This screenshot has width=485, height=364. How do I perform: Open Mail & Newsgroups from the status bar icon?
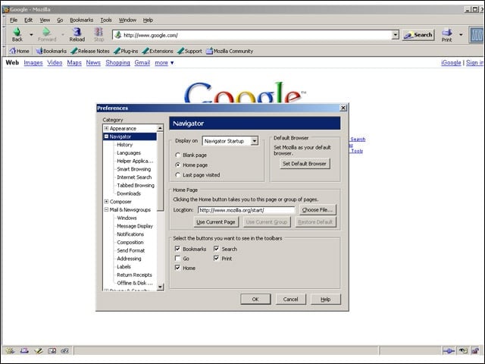pos(24,350)
